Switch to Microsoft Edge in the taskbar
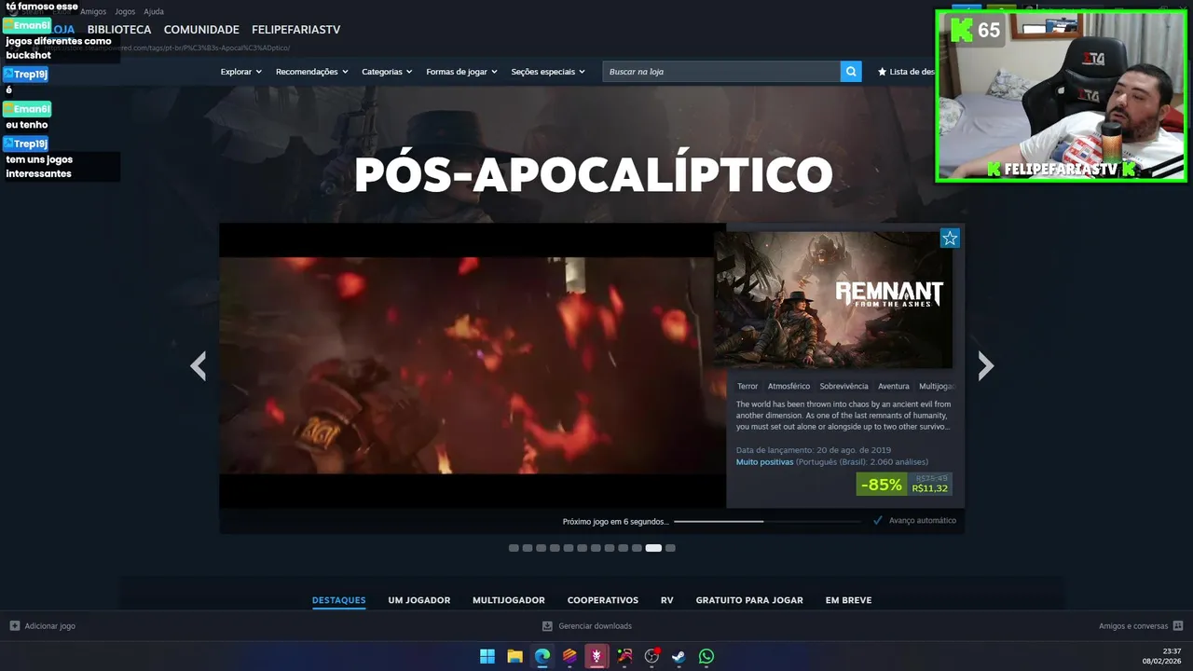This screenshot has height=671, width=1193. (542, 656)
